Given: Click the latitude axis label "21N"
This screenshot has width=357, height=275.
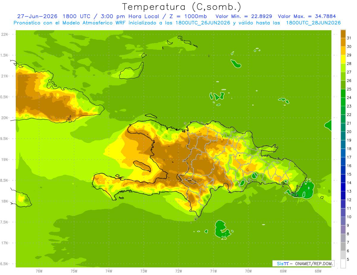Looking at the screenshot, I should tap(4, 76).
